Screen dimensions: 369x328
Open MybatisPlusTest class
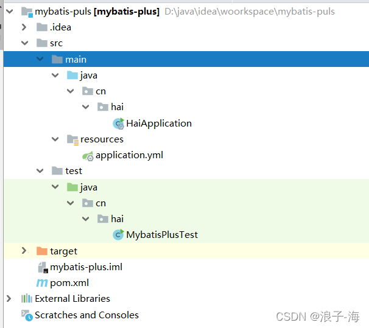(162, 235)
